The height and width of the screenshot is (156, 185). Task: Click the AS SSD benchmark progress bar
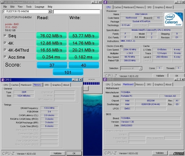click(x=91, y=83)
